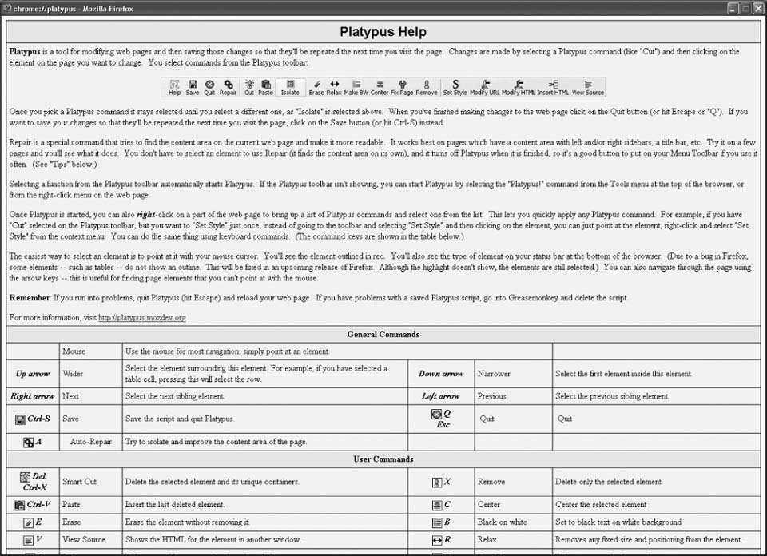The image size is (767, 556).
Task: Click the "Black on white" name cell
Action: [513, 522]
